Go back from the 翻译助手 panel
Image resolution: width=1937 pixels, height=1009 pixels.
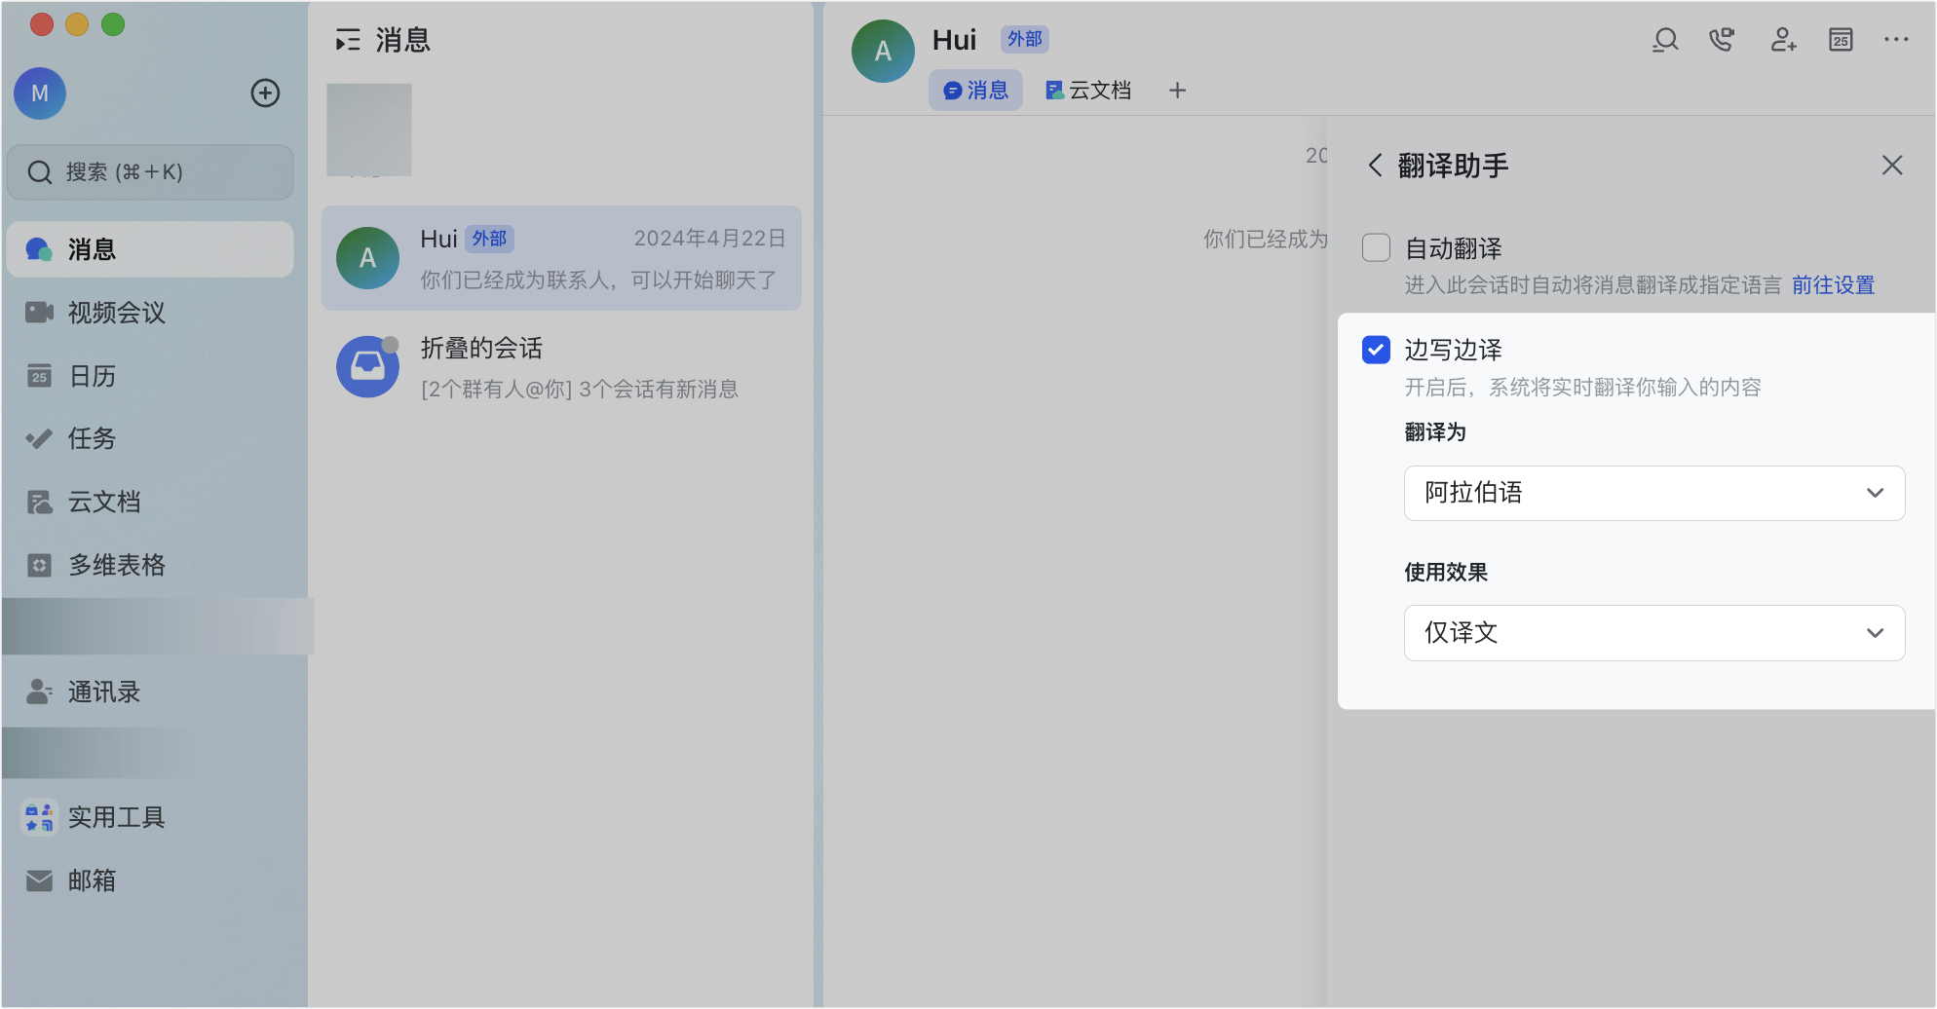coord(1375,166)
